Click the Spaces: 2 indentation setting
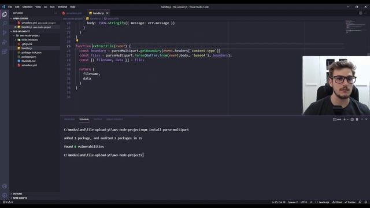Screen dimensions: 370x208 [293, 202]
